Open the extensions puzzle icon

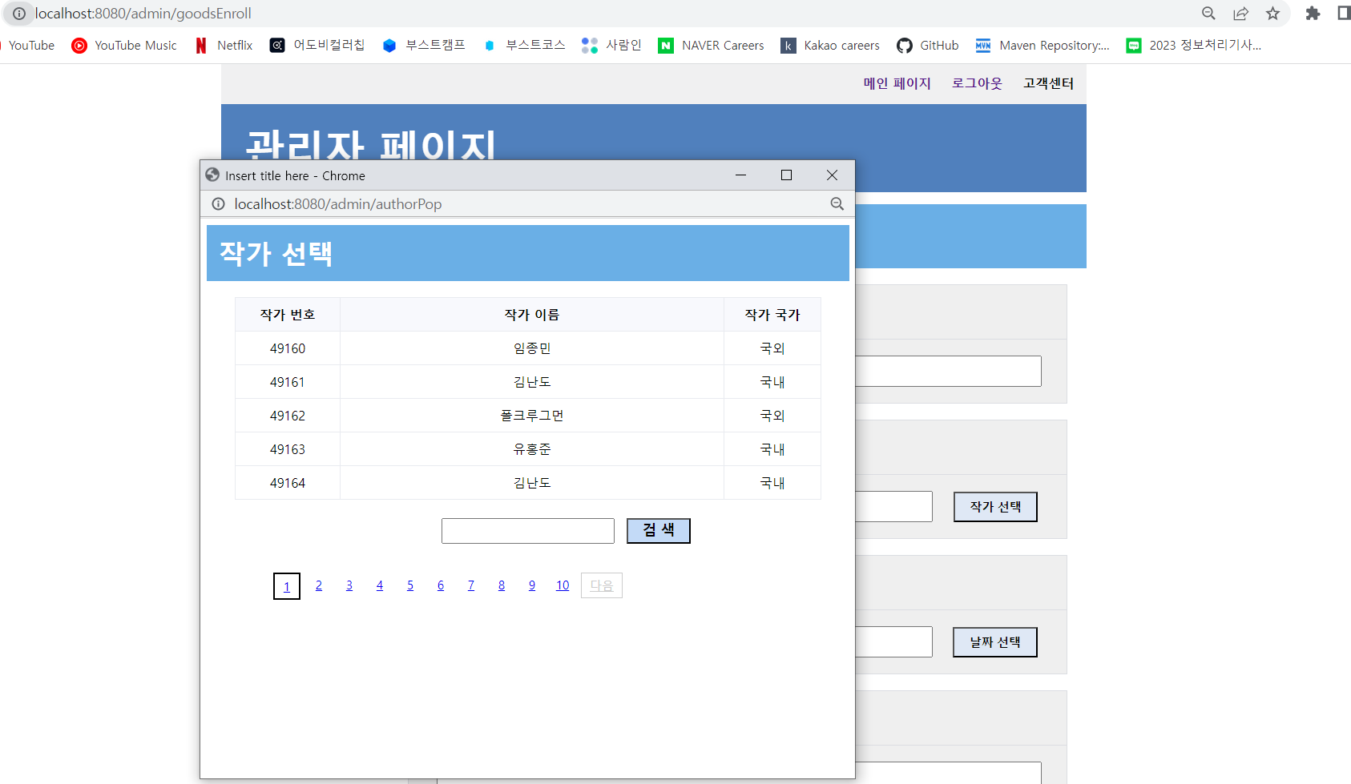click(1313, 13)
